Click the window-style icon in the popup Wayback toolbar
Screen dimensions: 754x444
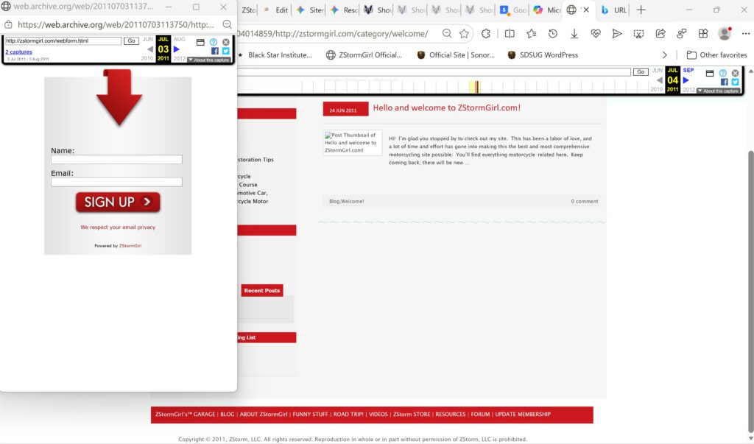[200, 42]
